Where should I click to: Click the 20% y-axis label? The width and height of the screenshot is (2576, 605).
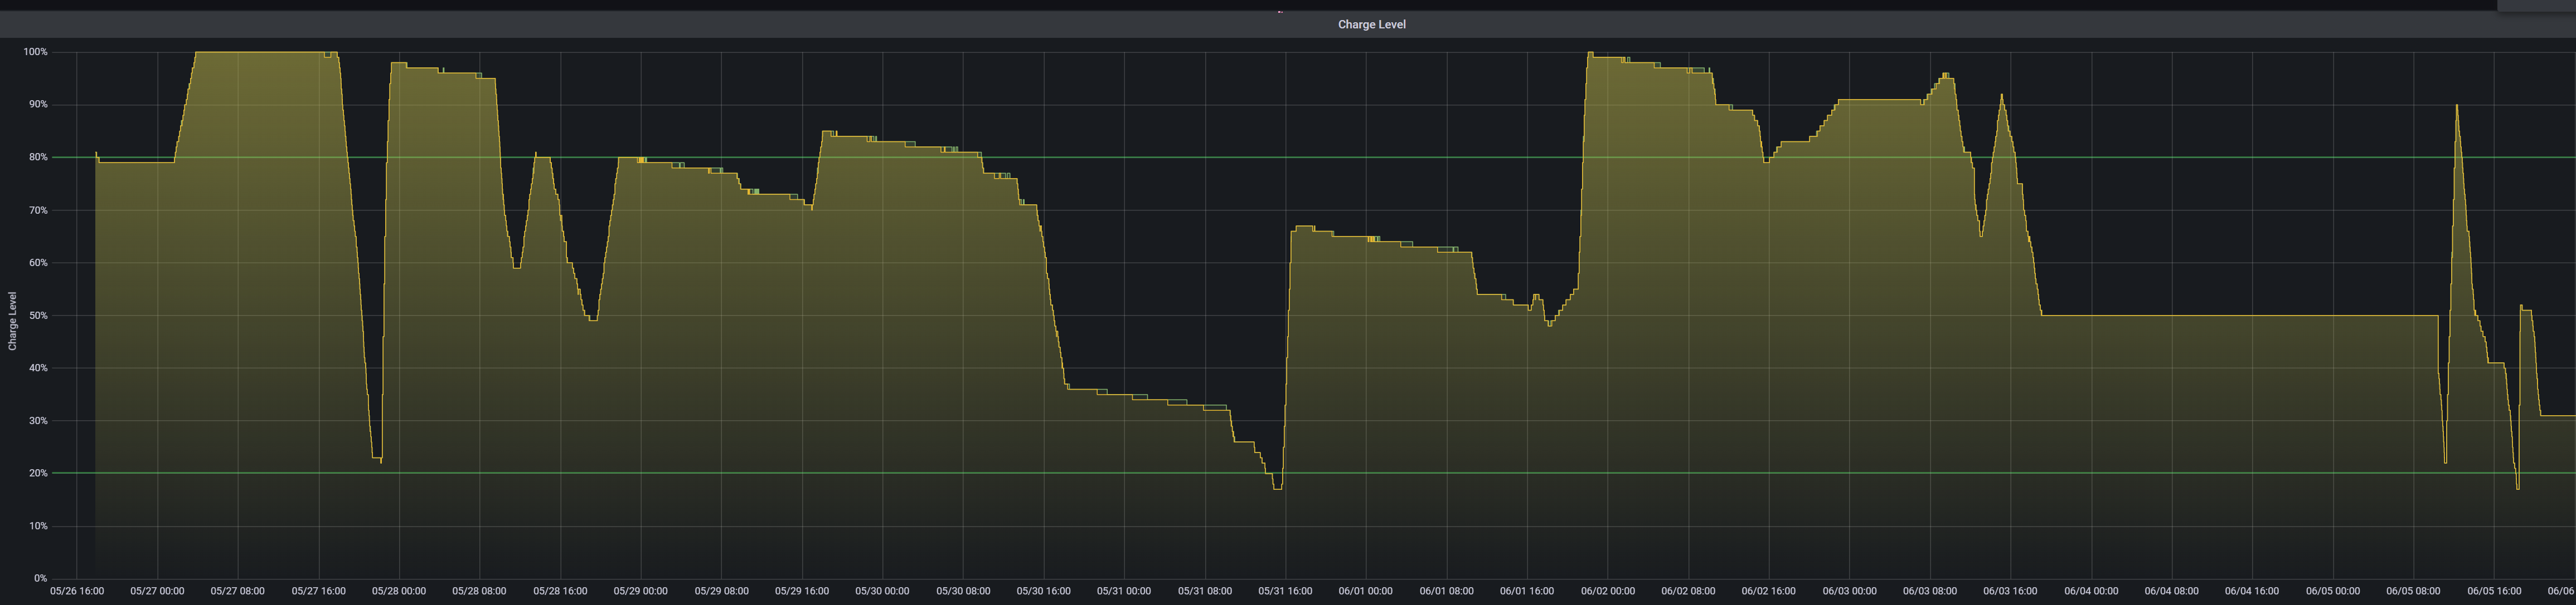coord(38,473)
